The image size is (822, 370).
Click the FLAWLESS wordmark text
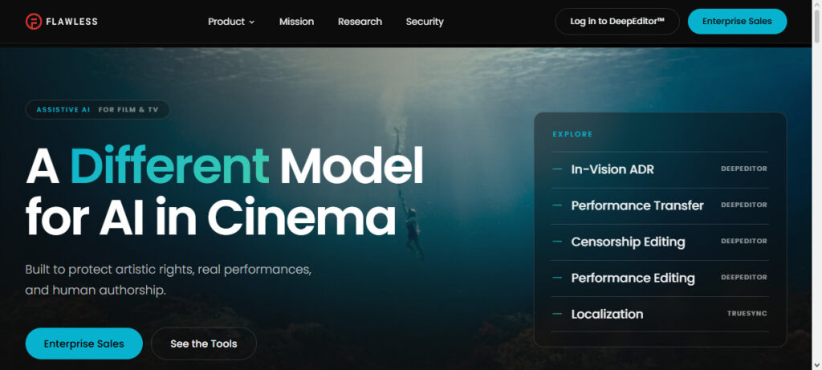pyautogui.click(x=71, y=22)
